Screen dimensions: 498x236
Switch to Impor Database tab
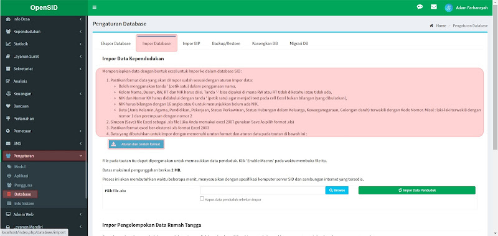pos(156,43)
